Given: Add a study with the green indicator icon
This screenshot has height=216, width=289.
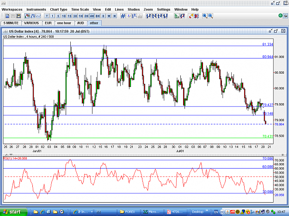Looking at the screenshot, I should 177,16.
